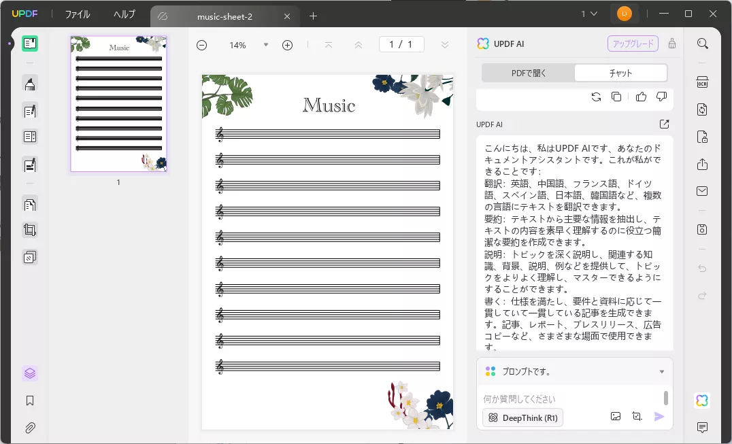This screenshot has width=732, height=444.
Task: Open the Fill and sign tool
Action: [x=30, y=165]
